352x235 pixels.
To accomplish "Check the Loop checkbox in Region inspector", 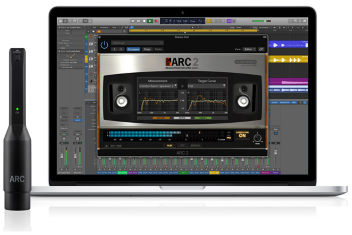I will coord(71,33).
